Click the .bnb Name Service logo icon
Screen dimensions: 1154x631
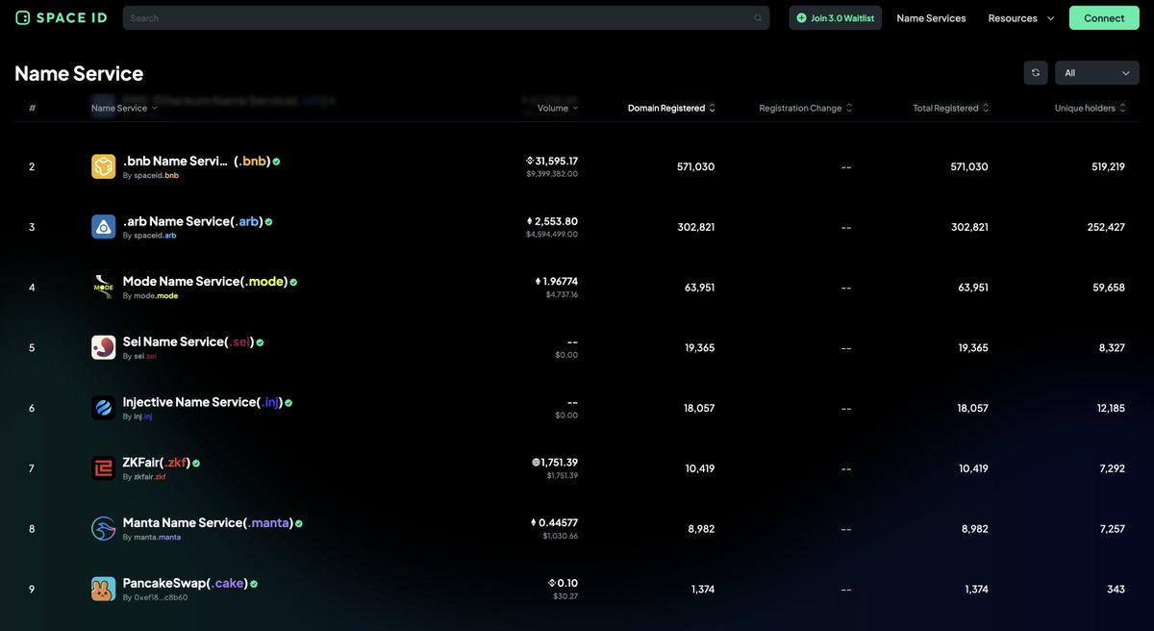104,166
